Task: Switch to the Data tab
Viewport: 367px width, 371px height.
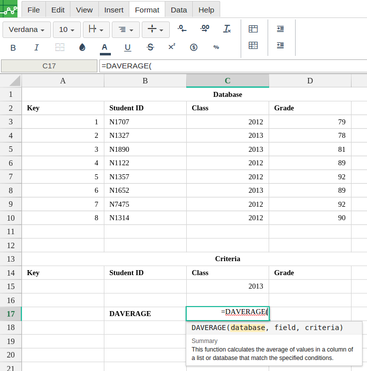Action: tap(179, 9)
